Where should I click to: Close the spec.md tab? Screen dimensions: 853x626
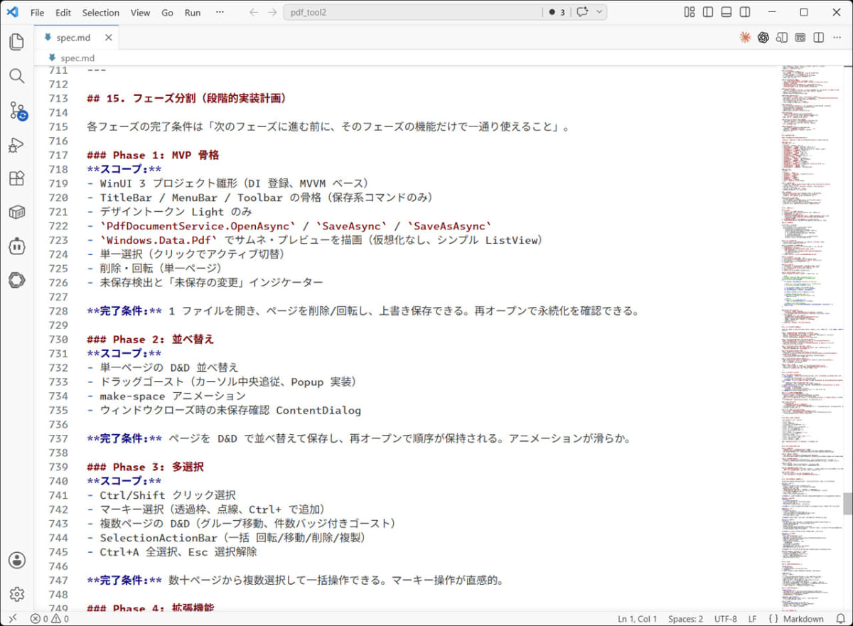(x=109, y=38)
